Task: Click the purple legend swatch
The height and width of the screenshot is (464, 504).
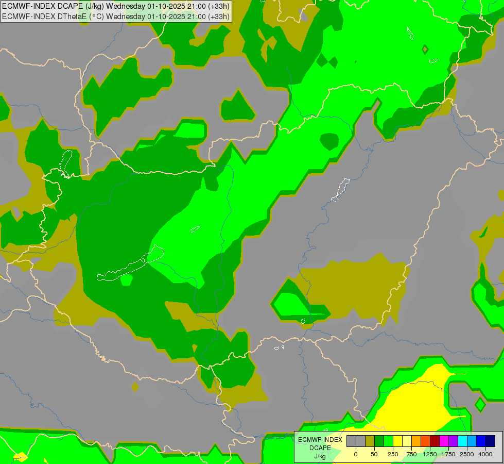Action: click(x=453, y=441)
